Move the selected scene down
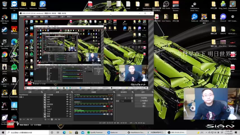Viewport: 240px width, 135px height. coord(31,119)
